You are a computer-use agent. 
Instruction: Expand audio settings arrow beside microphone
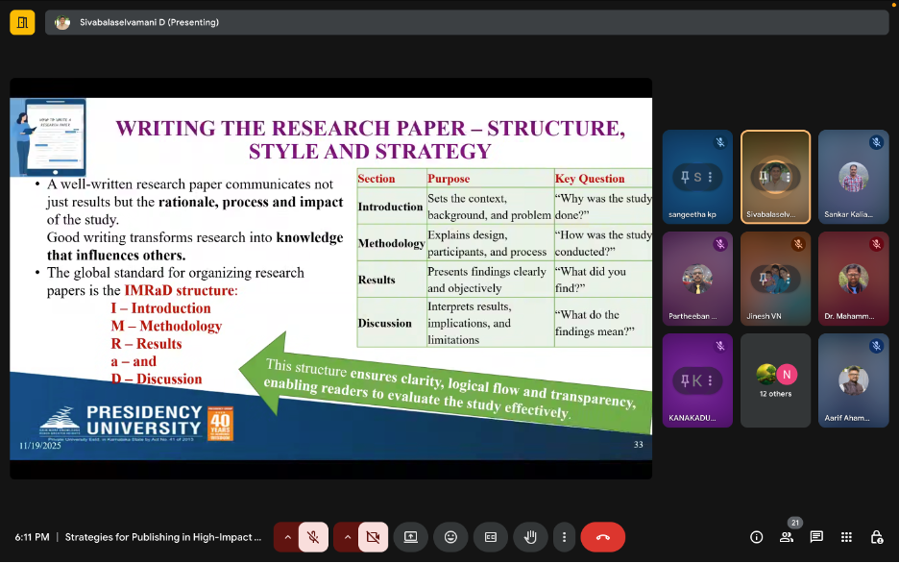click(287, 537)
